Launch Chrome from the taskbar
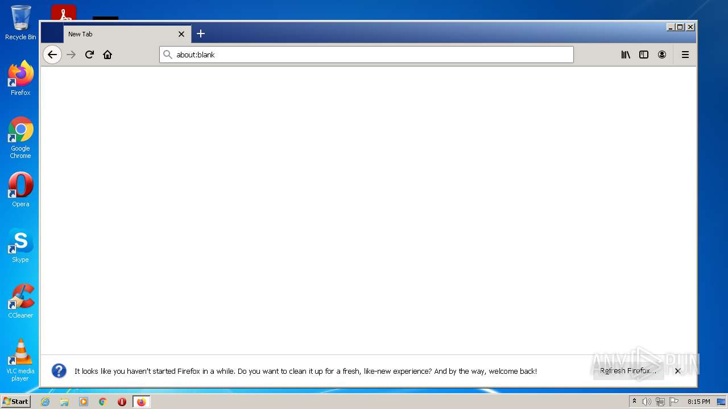This screenshot has height=409, width=728. [x=103, y=402]
